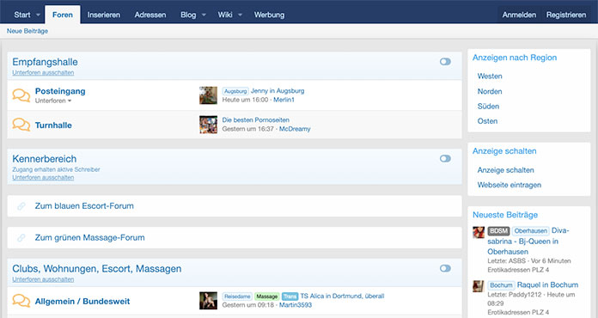Follow Zum grünen Massage-Forum link
The image size is (598, 318).
pyautogui.click(x=90, y=237)
